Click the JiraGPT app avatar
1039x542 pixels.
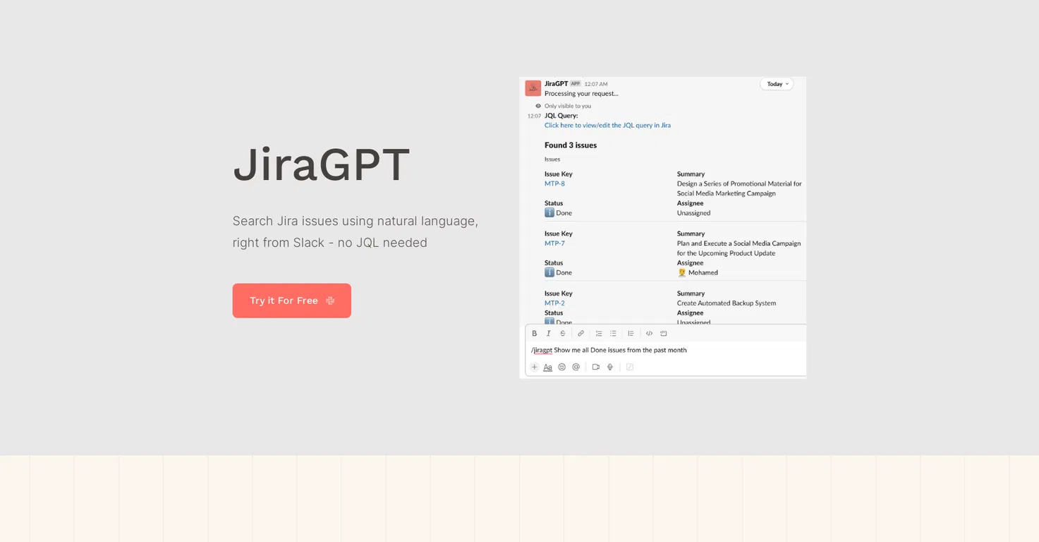pyautogui.click(x=533, y=88)
